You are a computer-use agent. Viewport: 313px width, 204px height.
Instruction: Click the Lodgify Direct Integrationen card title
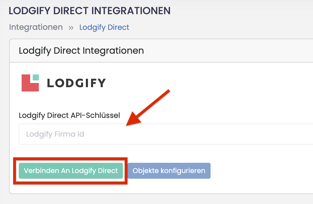coord(81,51)
